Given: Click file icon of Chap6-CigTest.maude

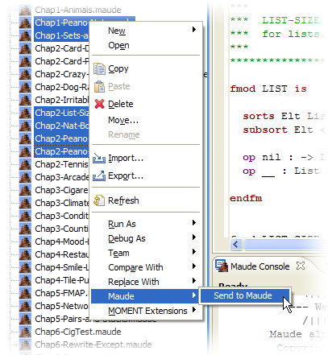Looking at the screenshot, I should [x=25, y=332].
